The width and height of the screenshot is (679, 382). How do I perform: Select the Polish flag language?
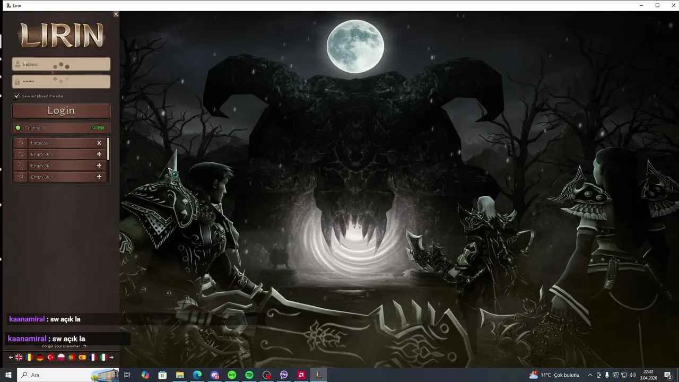pos(61,358)
